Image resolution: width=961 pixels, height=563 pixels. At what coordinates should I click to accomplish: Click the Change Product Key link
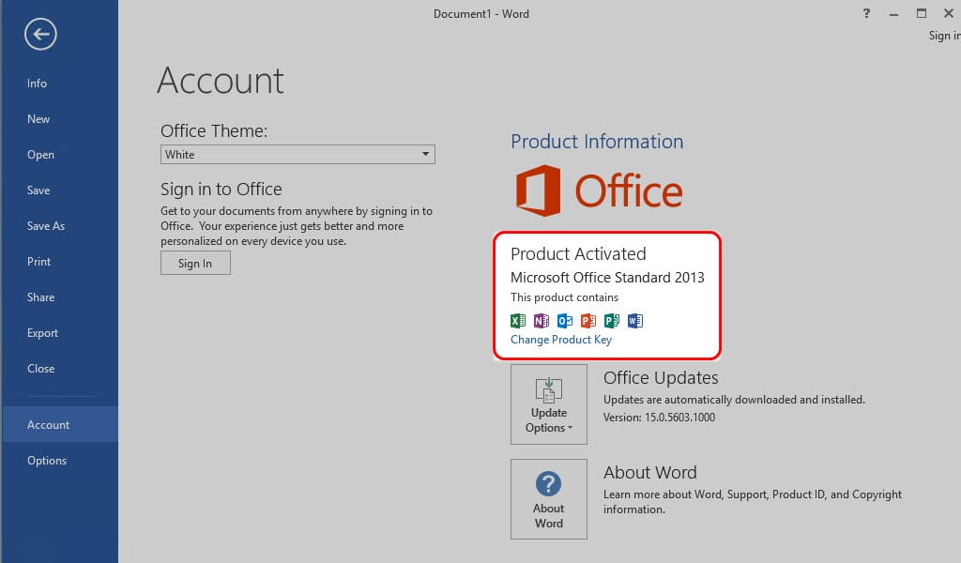pyautogui.click(x=561, y=340)
